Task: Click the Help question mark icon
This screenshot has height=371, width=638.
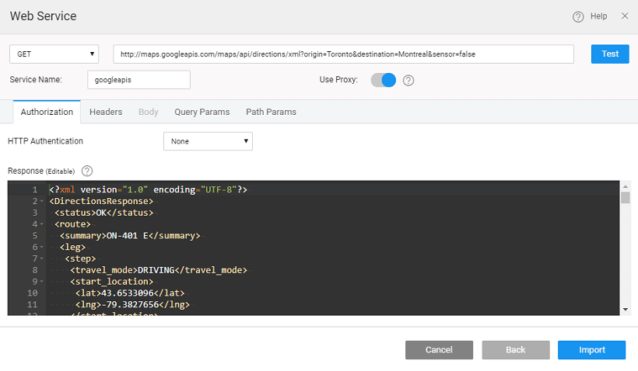Action: [578, 16]
